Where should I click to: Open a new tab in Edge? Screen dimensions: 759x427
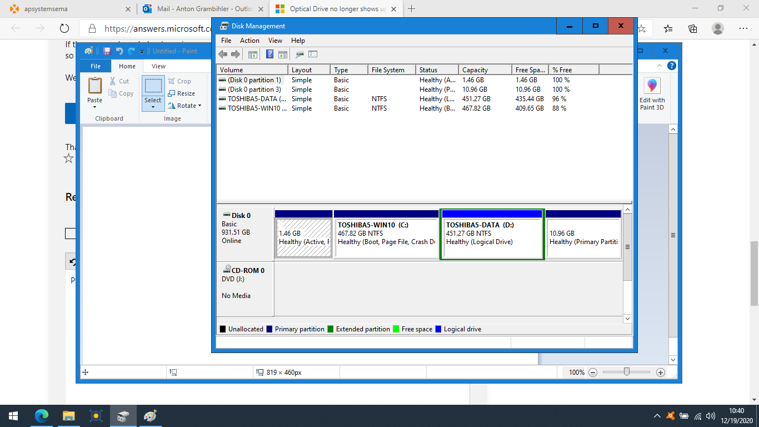click(x=411, y=9)
